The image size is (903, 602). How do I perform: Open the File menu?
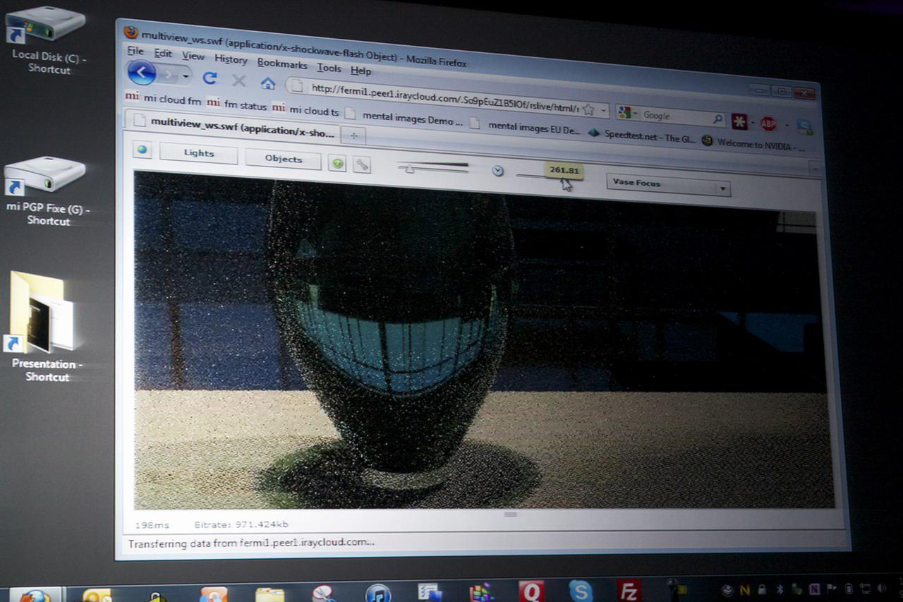135,52
